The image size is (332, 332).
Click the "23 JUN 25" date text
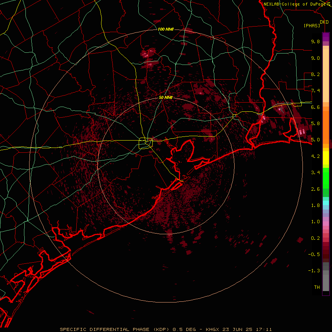pos(237,329)
